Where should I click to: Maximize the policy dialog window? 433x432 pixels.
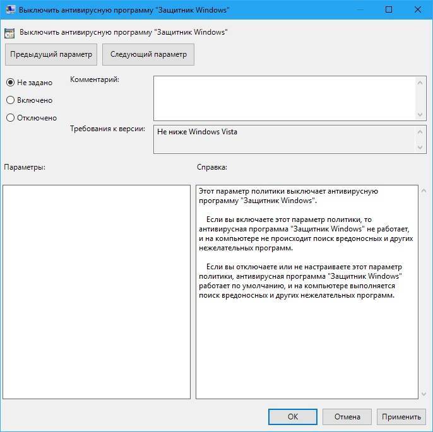coord(389,9)
